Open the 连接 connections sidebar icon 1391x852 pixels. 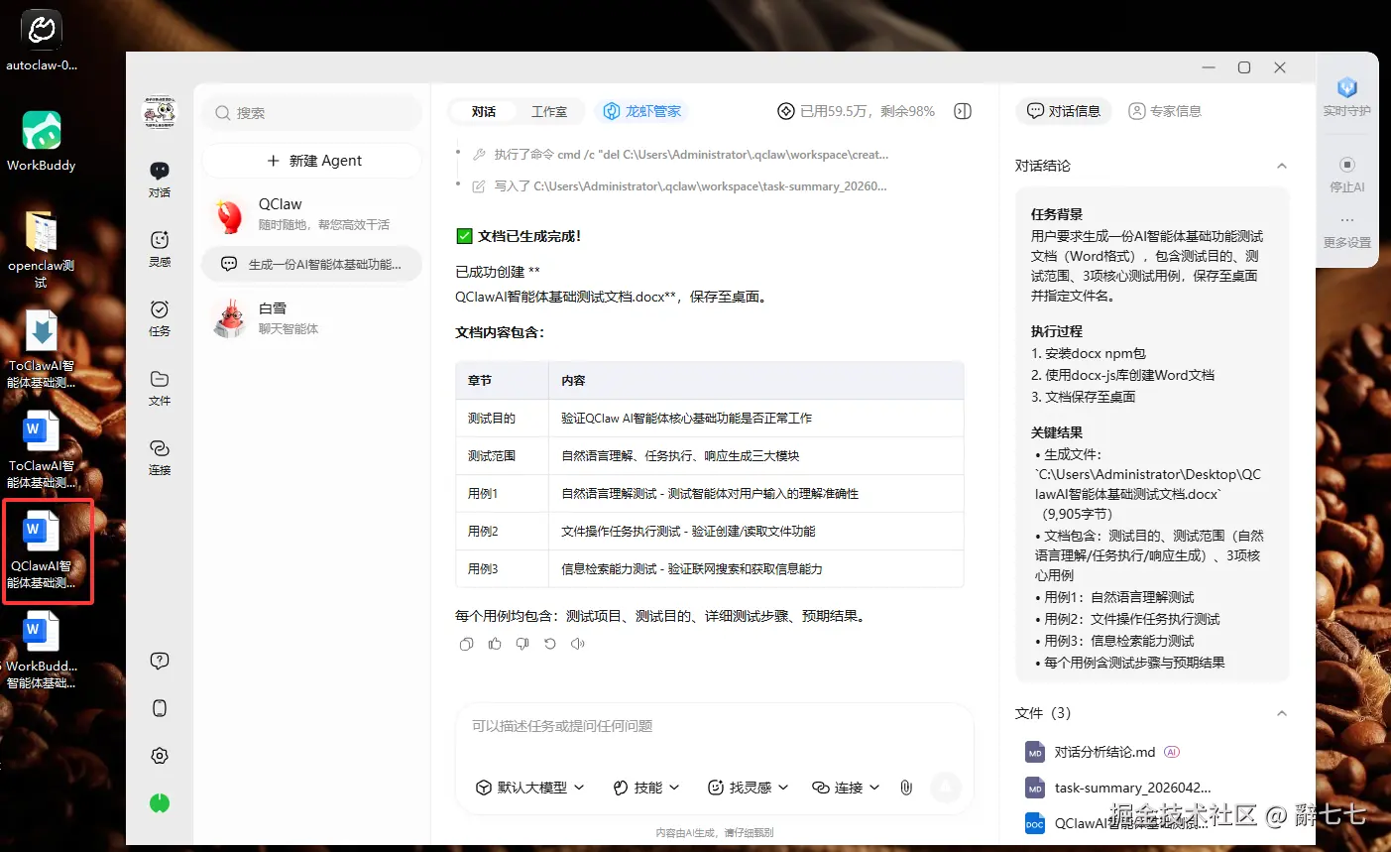point(160,456)
